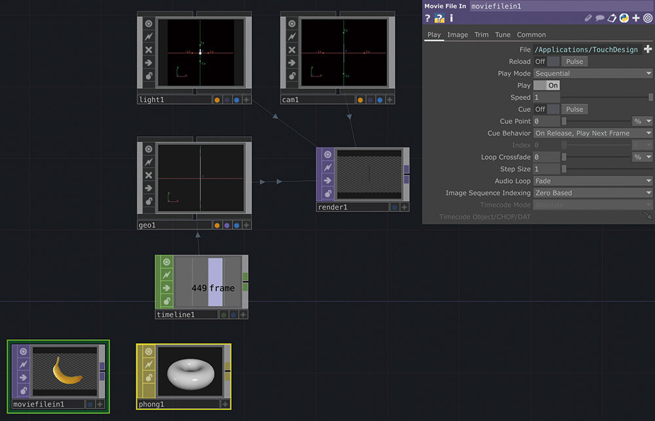Click the question mark help icon
This screenshot has height=421, width=655.
(426, 18)
